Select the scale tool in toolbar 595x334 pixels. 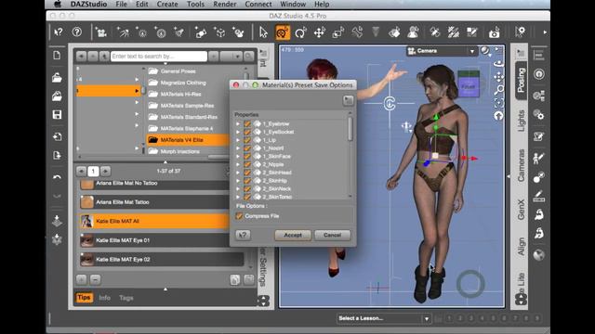pos(338,32)
